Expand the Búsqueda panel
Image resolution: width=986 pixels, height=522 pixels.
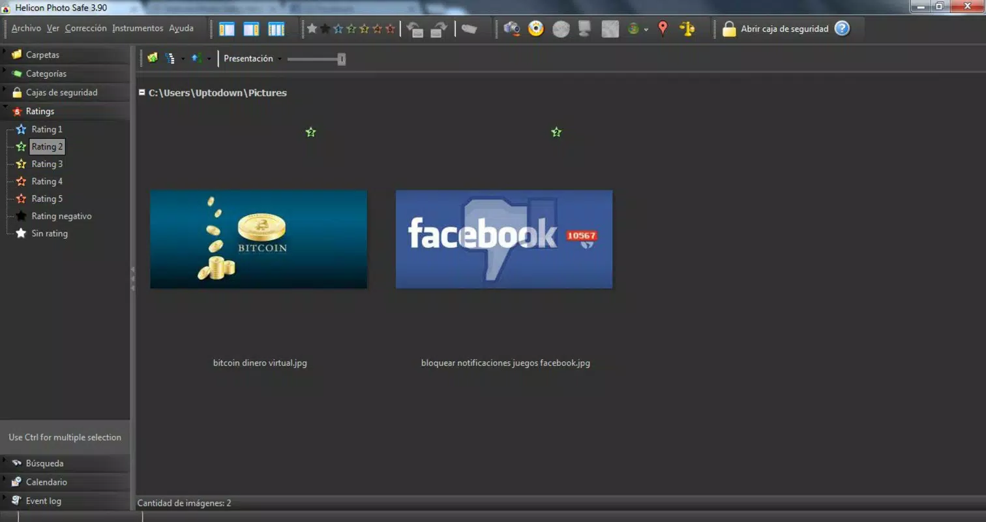(x=65, y=463)
